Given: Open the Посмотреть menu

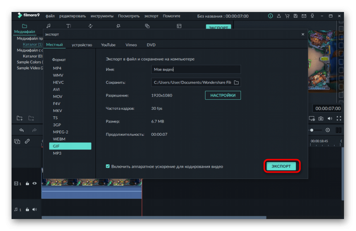Looking at the screenshot, I should 129,16.
